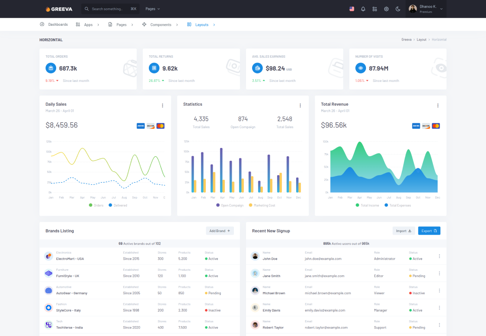Click Dhanoo K. profile avatar
Screen dimensions: 486x336
click(413, 9)
